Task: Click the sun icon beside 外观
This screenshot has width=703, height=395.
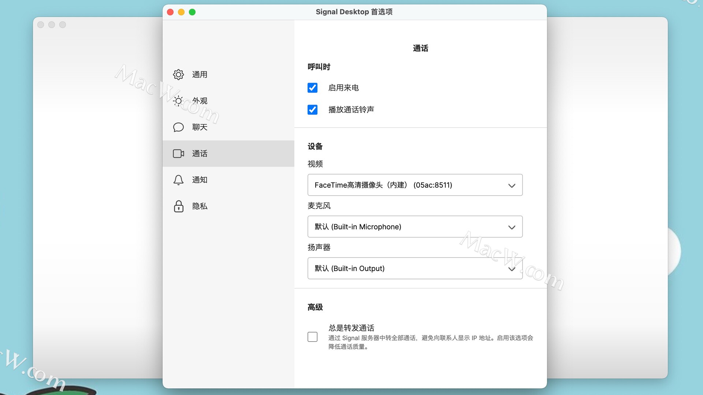Action: [178, 101]
